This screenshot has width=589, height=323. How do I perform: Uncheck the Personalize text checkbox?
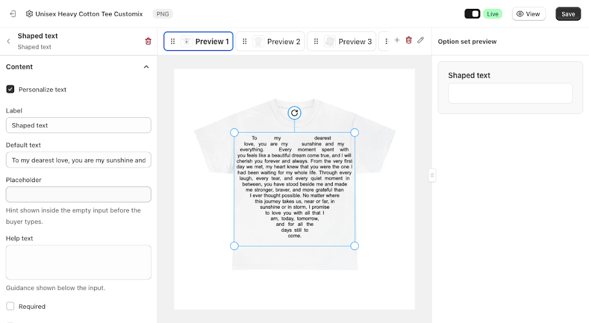tap(10, 89)
